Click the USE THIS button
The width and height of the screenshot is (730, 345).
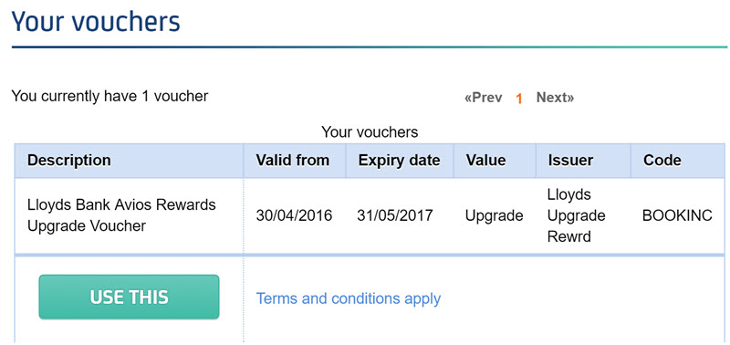[129, 297]
